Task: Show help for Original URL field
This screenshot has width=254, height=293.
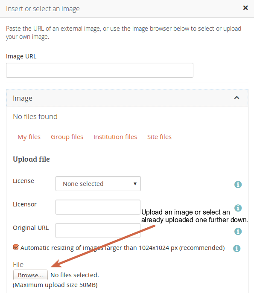Action: tap(238, 231)
